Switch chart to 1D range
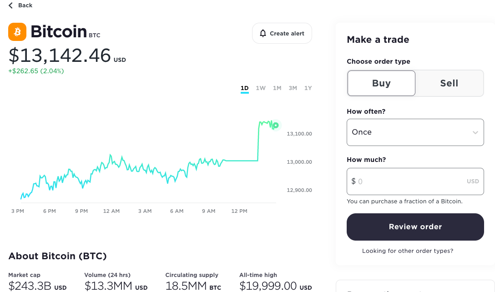The width and height of the screenshot is (495, 292). coord(245,88)
